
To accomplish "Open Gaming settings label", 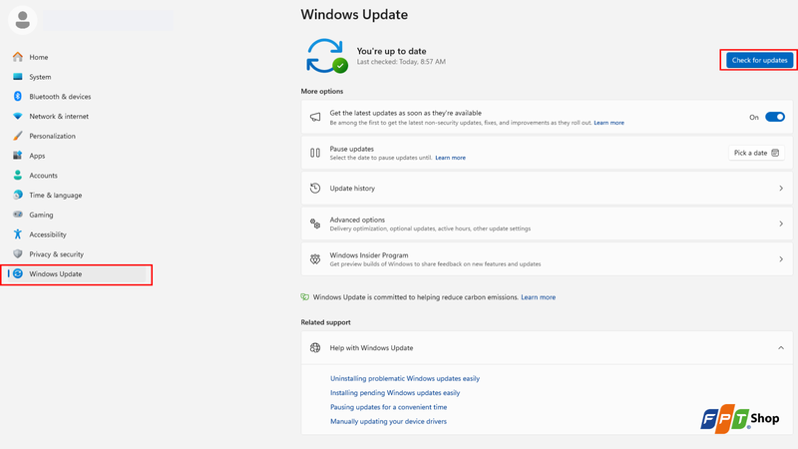I will pos(41,215).
